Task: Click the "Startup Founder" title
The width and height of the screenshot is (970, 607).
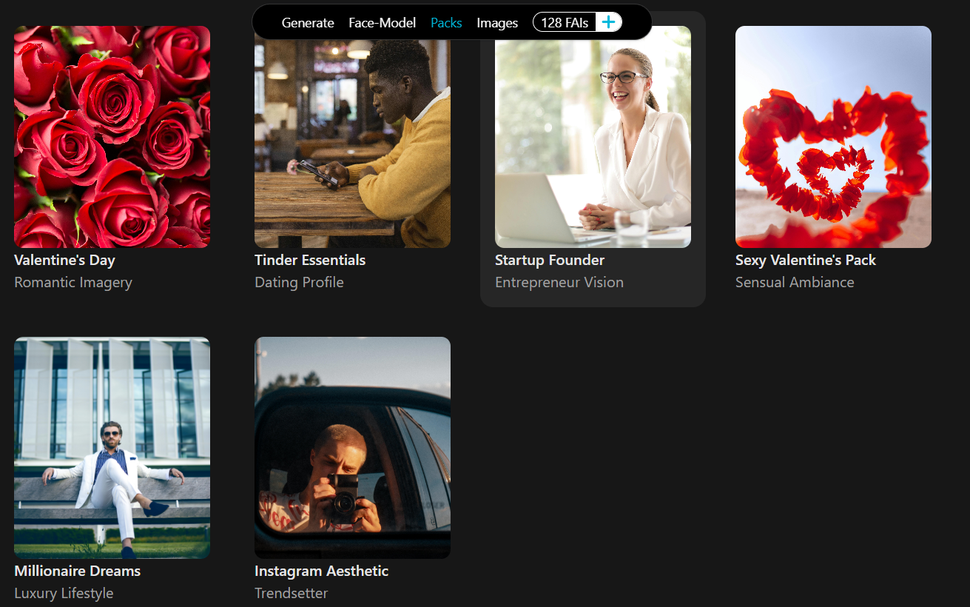Action: (550, 260)
